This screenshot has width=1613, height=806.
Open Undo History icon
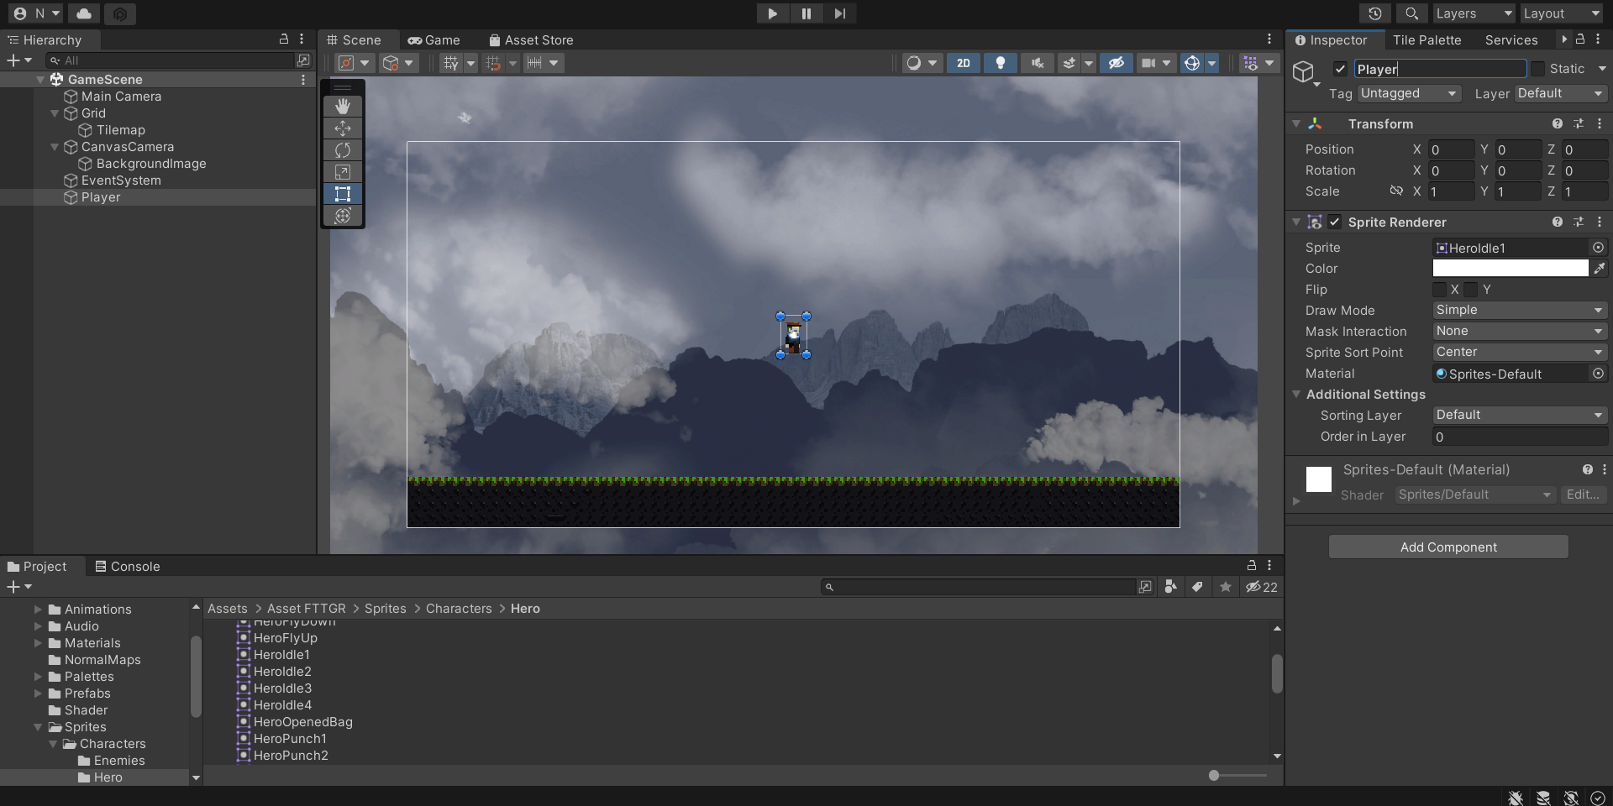pyautogui.click(x=1375, y=13)
